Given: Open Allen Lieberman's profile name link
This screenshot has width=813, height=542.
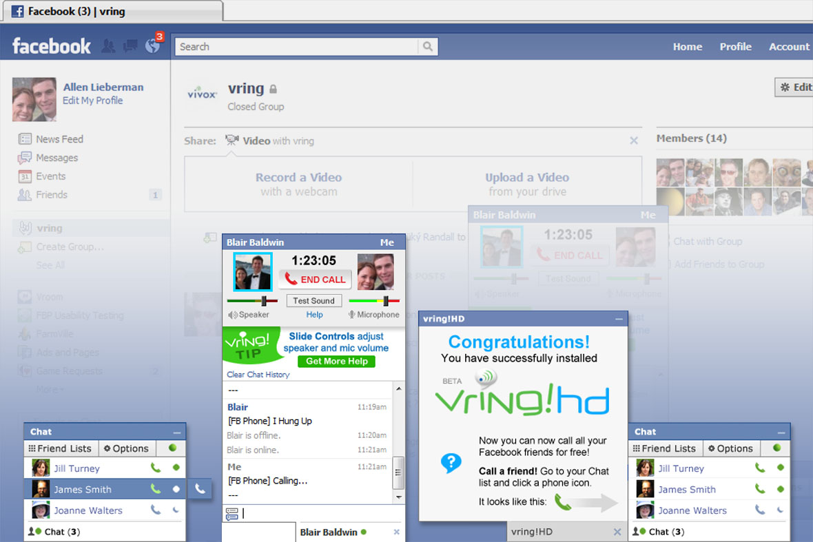Looking at the screenshot, I should (x=103, y=87).
